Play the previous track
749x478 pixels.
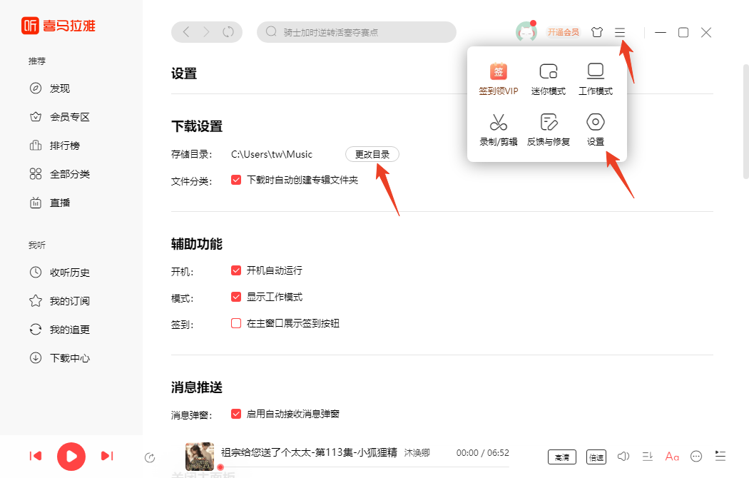click(36, 456)
